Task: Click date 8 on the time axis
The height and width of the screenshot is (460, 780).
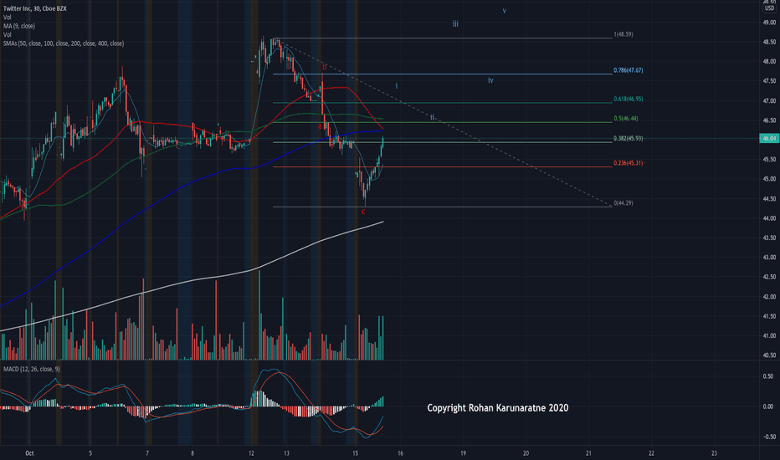Action: coord(192,453)
